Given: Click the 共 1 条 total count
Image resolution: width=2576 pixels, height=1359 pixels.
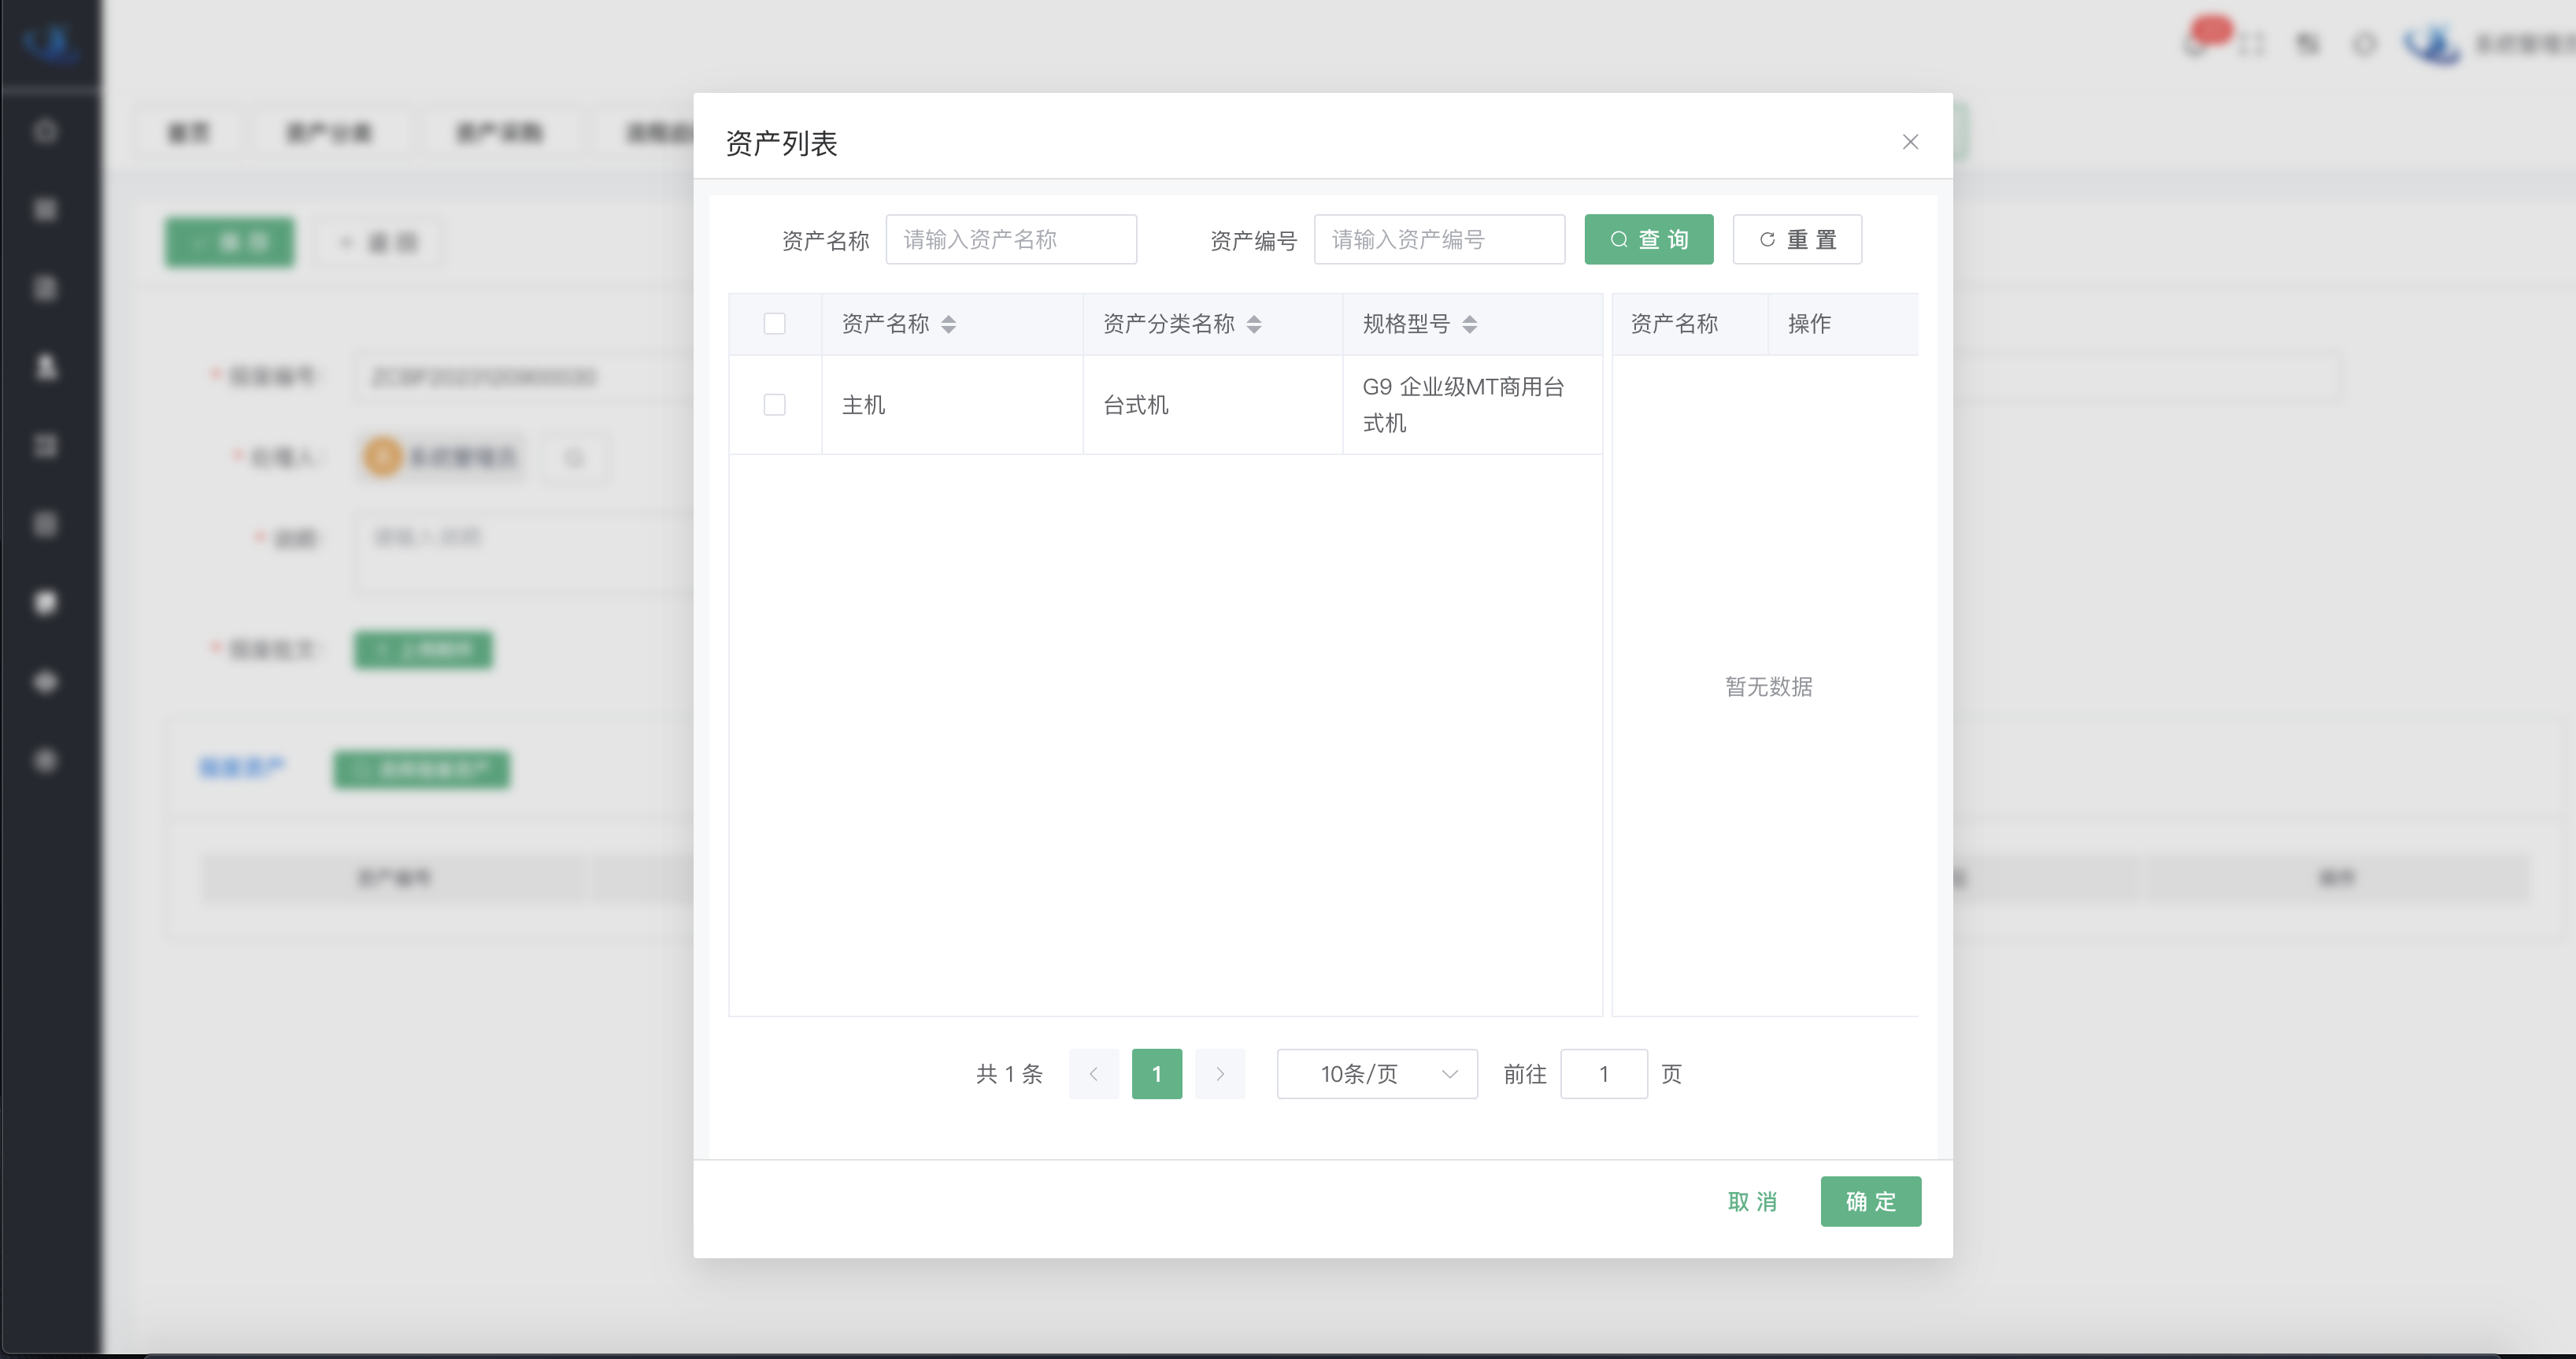Looking at the screenshot, I should [1009, 1073].
